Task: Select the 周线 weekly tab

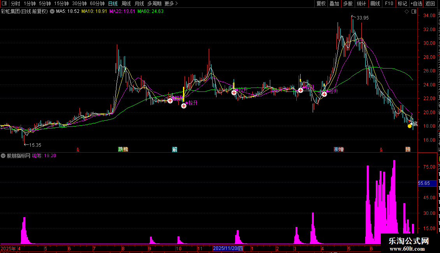Action: pyautogui.click(x=126, y=4)
